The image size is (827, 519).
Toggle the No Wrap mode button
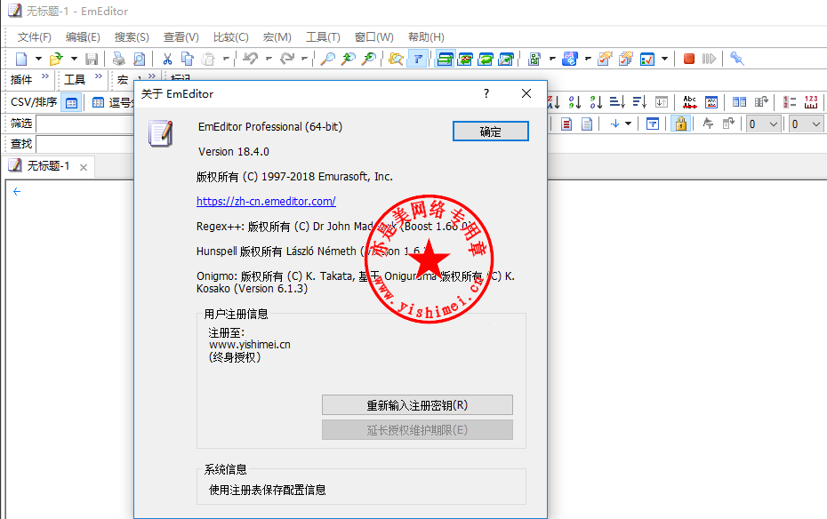pyautogui.click(x=445, y=59)
